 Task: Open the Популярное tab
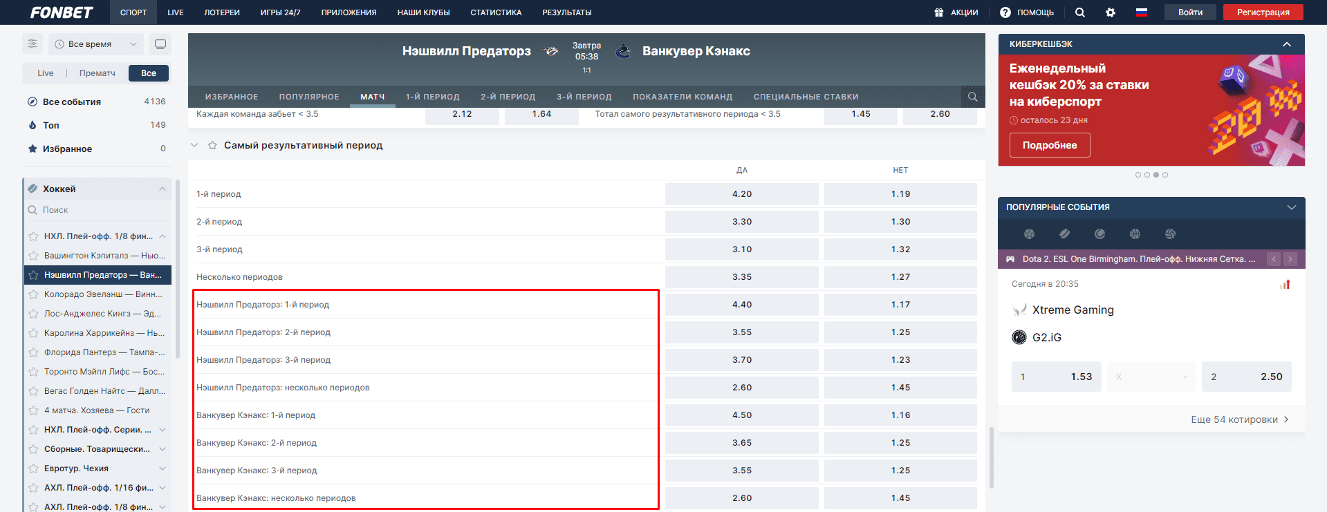coord(309,97)
